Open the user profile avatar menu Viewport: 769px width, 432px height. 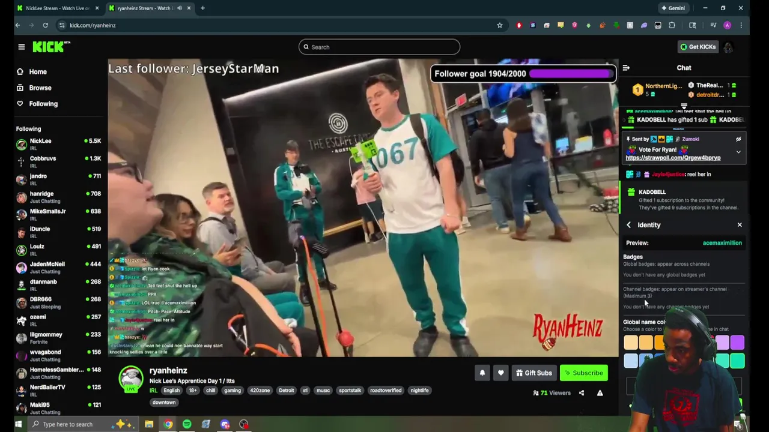point(728,47)
